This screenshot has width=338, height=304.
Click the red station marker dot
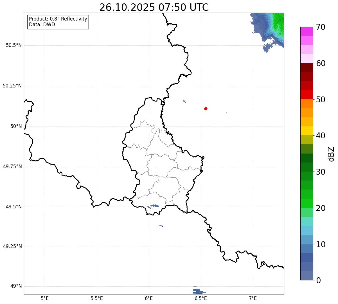(206, 109)
